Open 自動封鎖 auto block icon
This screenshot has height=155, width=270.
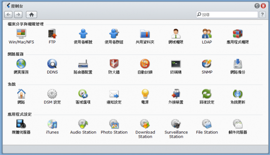pos(145,64)
